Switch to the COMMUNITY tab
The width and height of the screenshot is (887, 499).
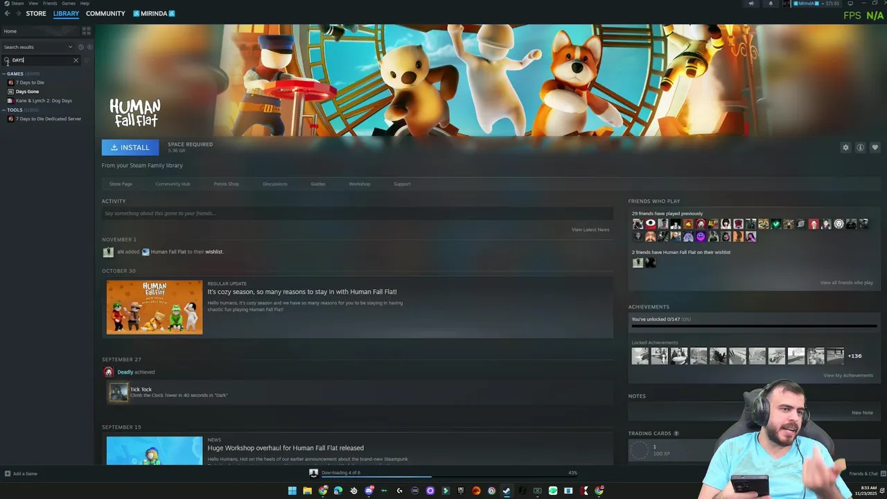tap(105, 14)
